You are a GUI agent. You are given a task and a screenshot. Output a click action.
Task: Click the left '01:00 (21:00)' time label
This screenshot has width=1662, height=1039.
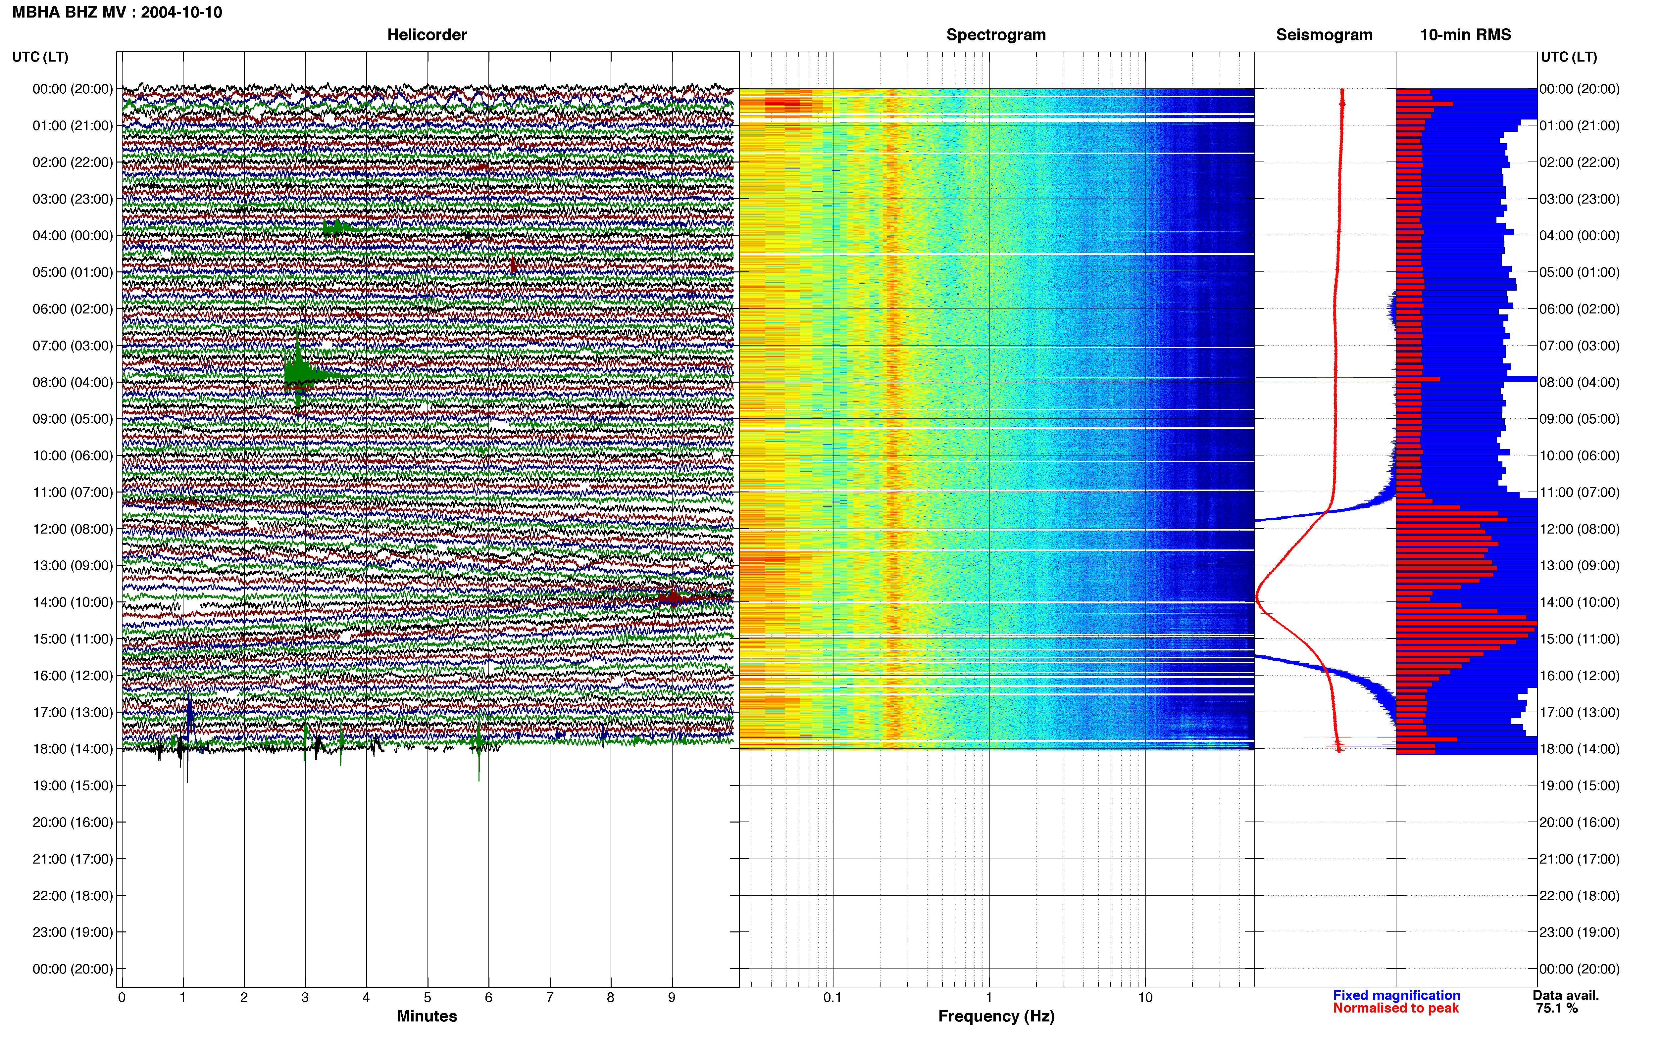73,126
